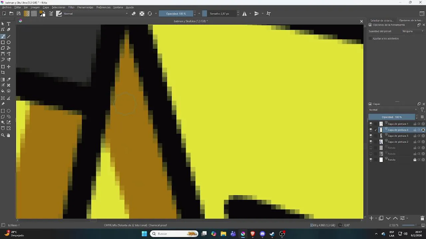This screenshot has height=239, width=426.
Task: Open the choose workspace button
Action: point(422,14)
